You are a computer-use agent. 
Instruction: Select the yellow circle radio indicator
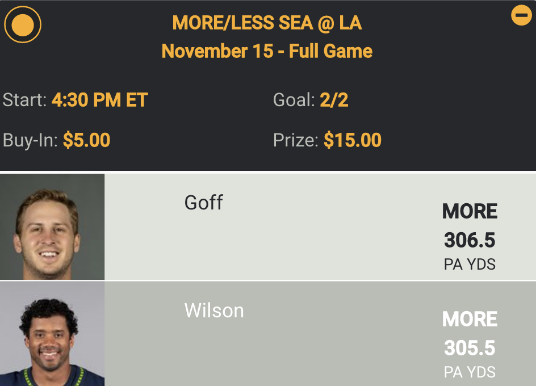click(x=23, y=24)
